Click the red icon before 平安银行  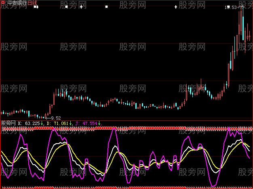pos(2,2)
